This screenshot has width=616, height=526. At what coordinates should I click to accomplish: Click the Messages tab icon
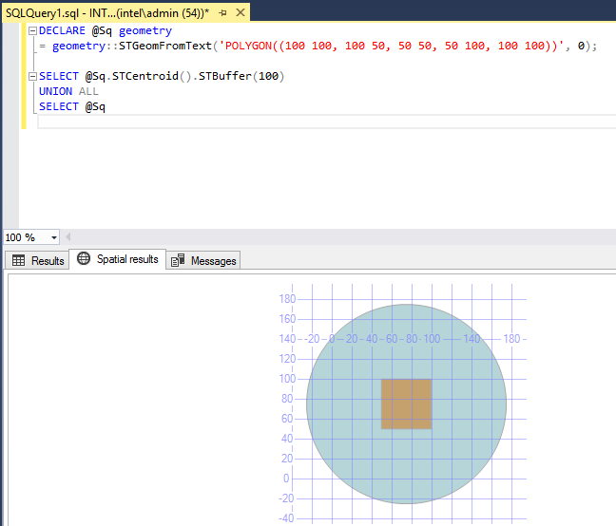click(x=178, y=260)
